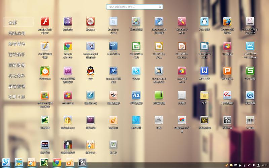The width and height of the screenshot is (269, 168).
Task: Open Firefox web browser
Action: coord(227,22)
